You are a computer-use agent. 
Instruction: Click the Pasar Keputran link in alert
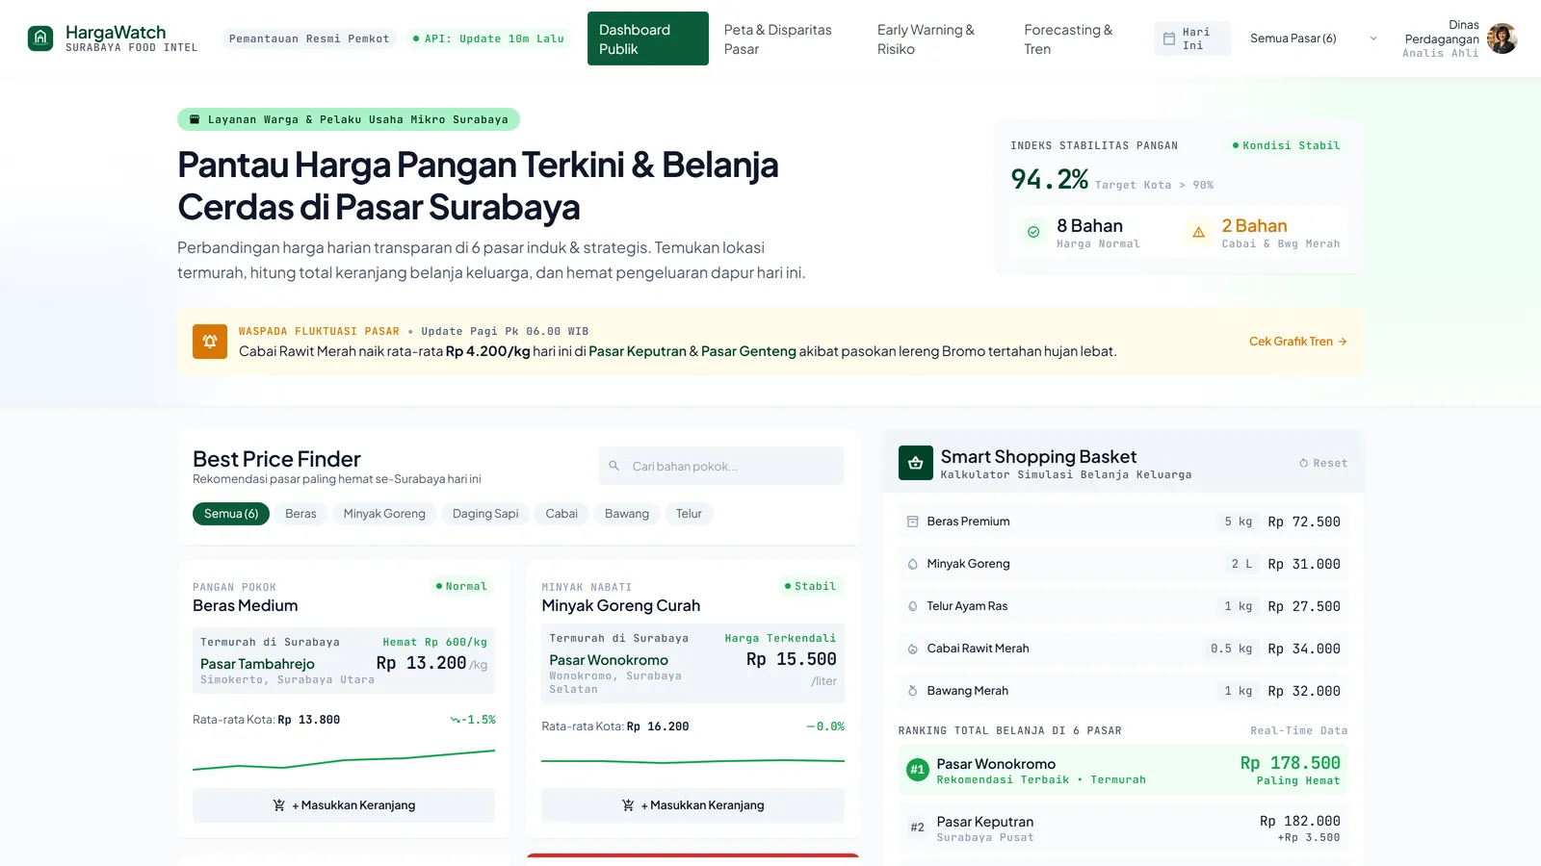tap(638, 351)
